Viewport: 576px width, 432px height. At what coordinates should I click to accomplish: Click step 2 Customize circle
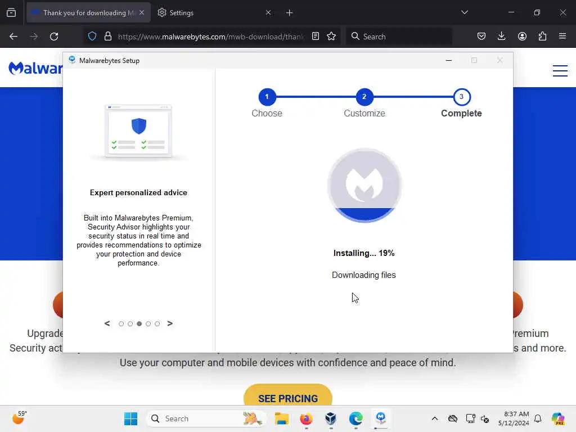pyautogui.click(x=364, y=97)
